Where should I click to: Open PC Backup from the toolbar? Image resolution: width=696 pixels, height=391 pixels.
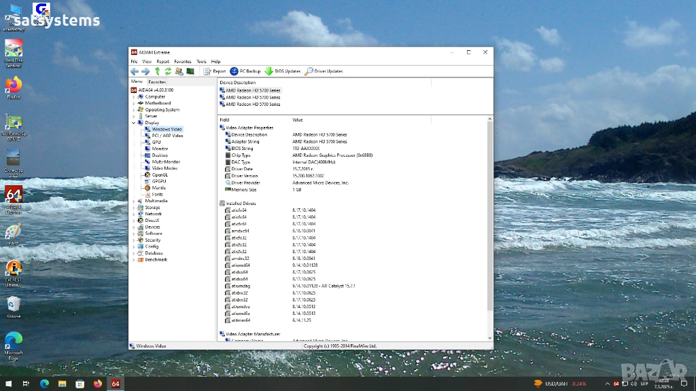(x=245, y=71)
